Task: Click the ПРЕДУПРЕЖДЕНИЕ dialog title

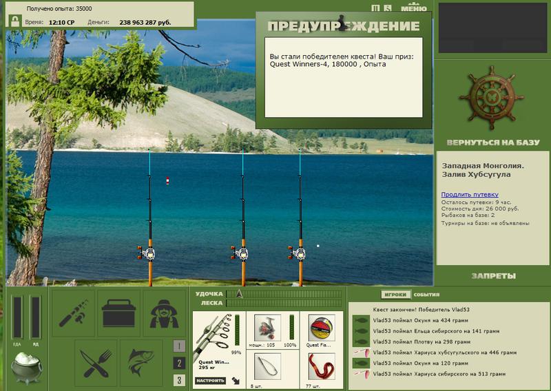Action: 343,25
